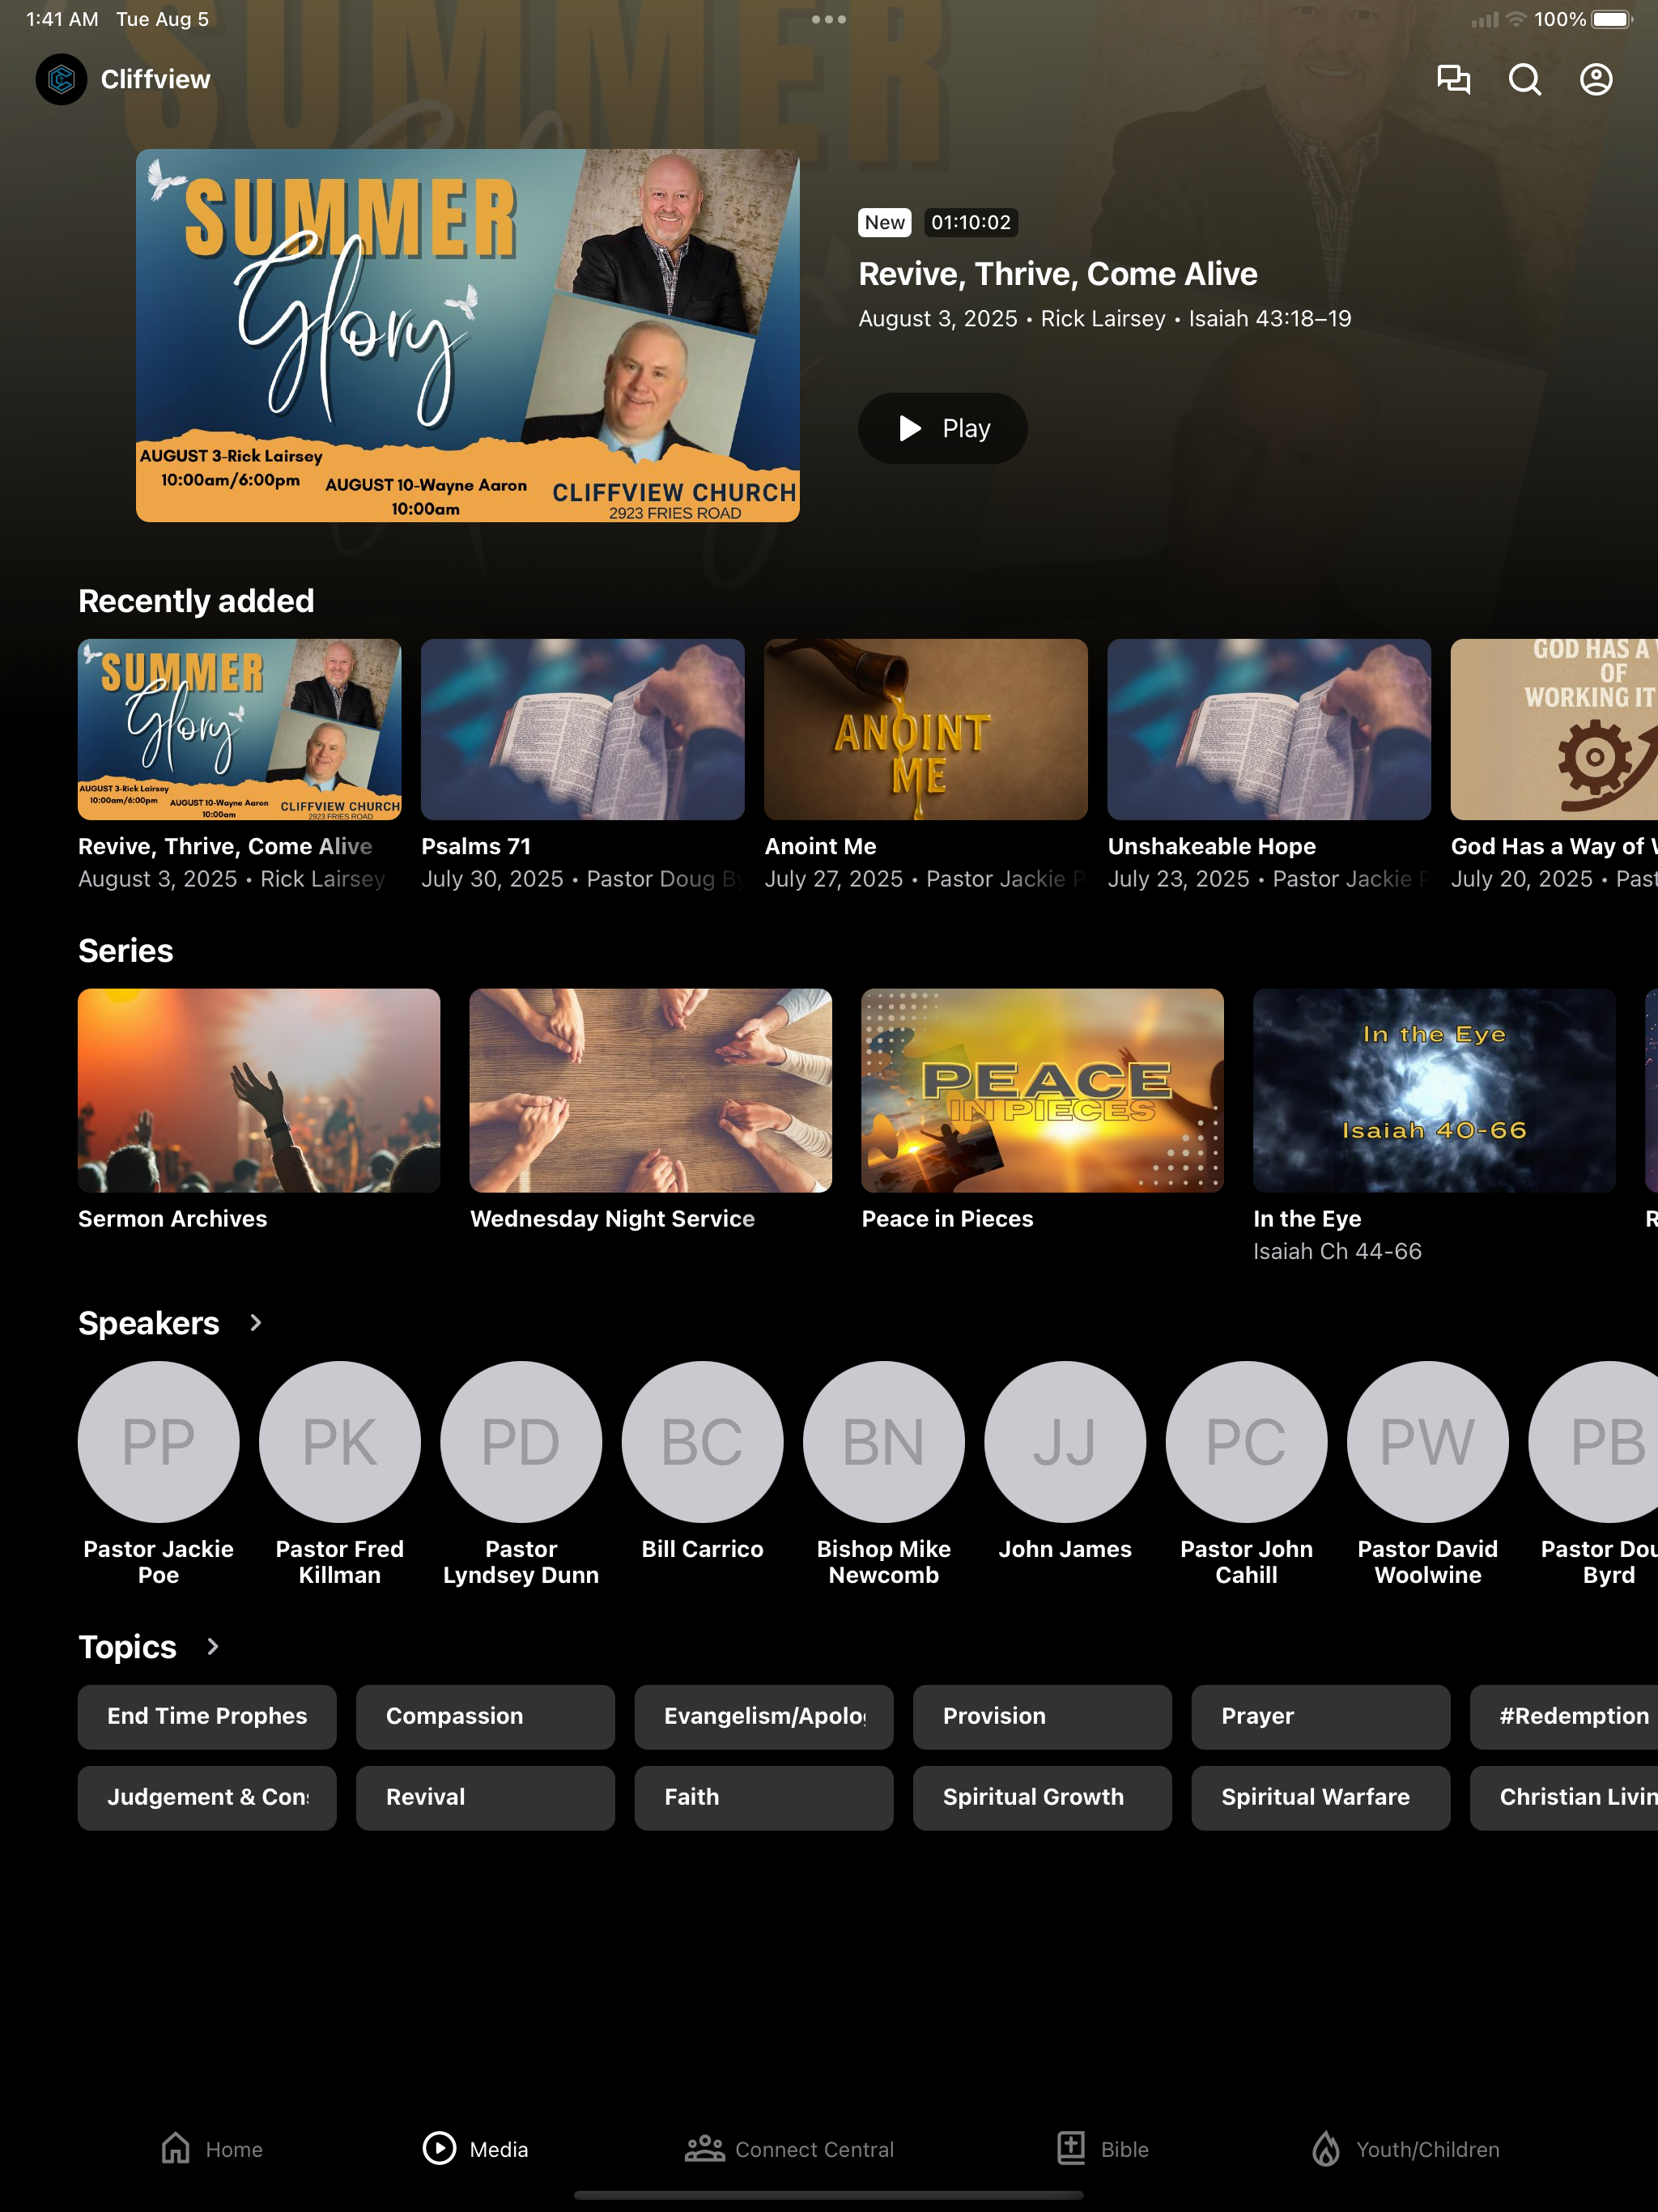
Task: Open Revive, Thrive, Come Alive in Recently added
Action: 240,729
